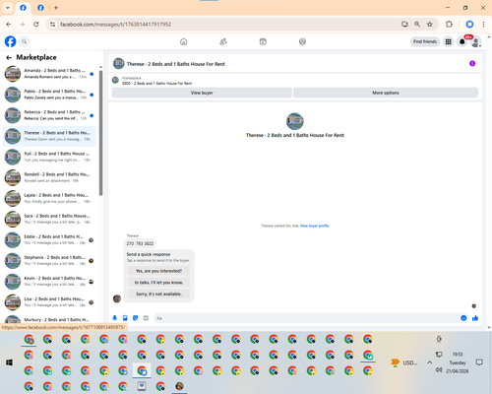The image size is (492, 394).
Task: Open the Facebook logo home link
Action: click(10, 41)
